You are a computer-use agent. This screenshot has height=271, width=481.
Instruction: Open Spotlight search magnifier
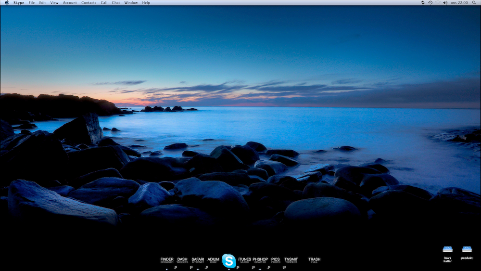click(475, 3)
